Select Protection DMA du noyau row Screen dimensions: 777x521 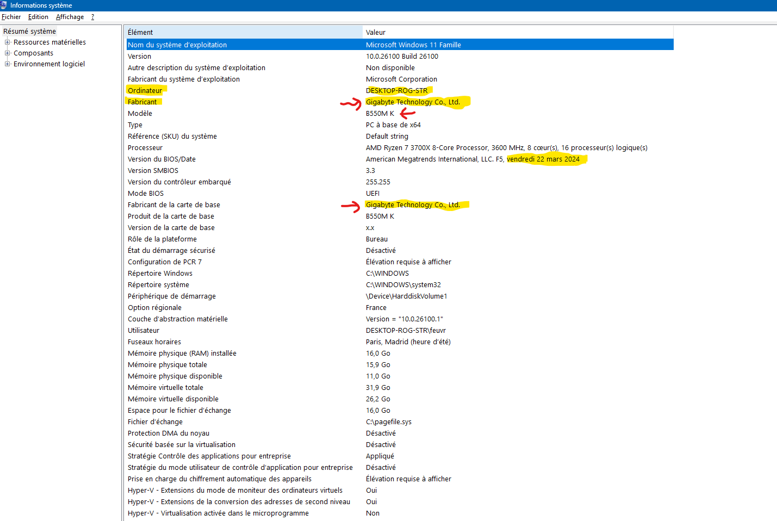pyautogui.click(x=169, y=433)
